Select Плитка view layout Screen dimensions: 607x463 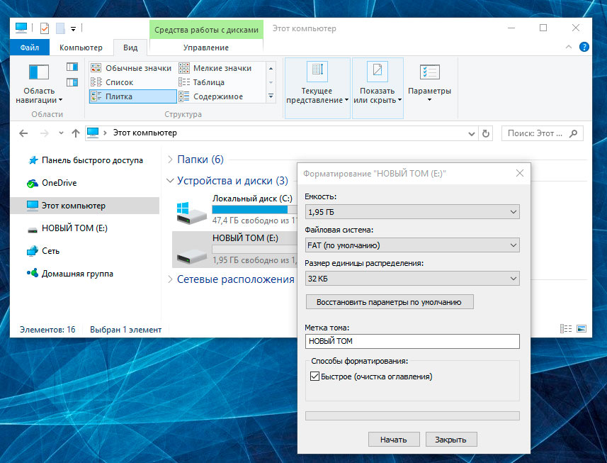[x=132, y=96]
